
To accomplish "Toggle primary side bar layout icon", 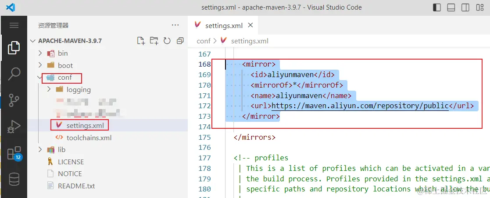I will click(x=437, y=7).
